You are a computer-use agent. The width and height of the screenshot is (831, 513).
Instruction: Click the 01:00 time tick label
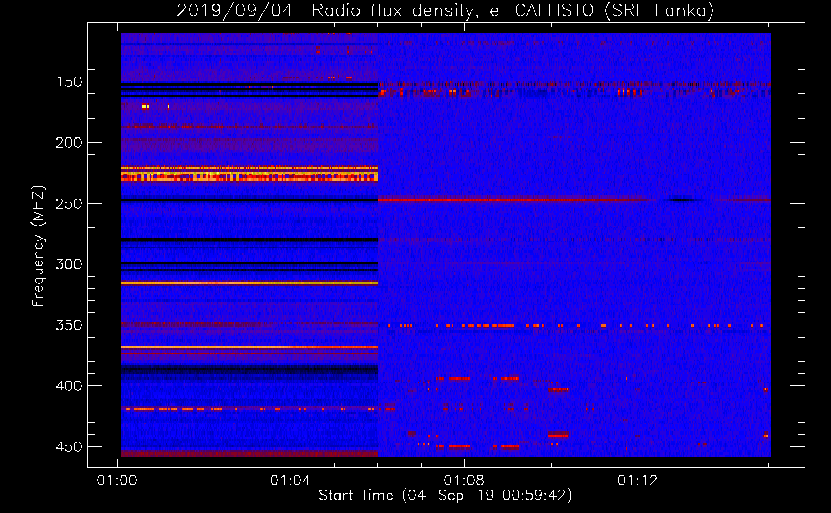coord(117,481)
